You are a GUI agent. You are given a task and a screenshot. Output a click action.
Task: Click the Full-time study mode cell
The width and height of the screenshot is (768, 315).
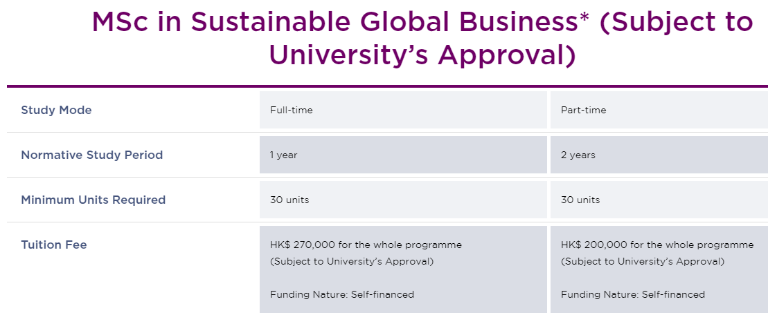click(x=403, y=110)
